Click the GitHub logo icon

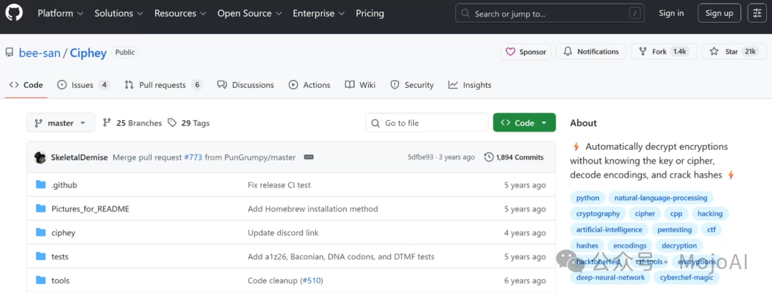(15, 14)
